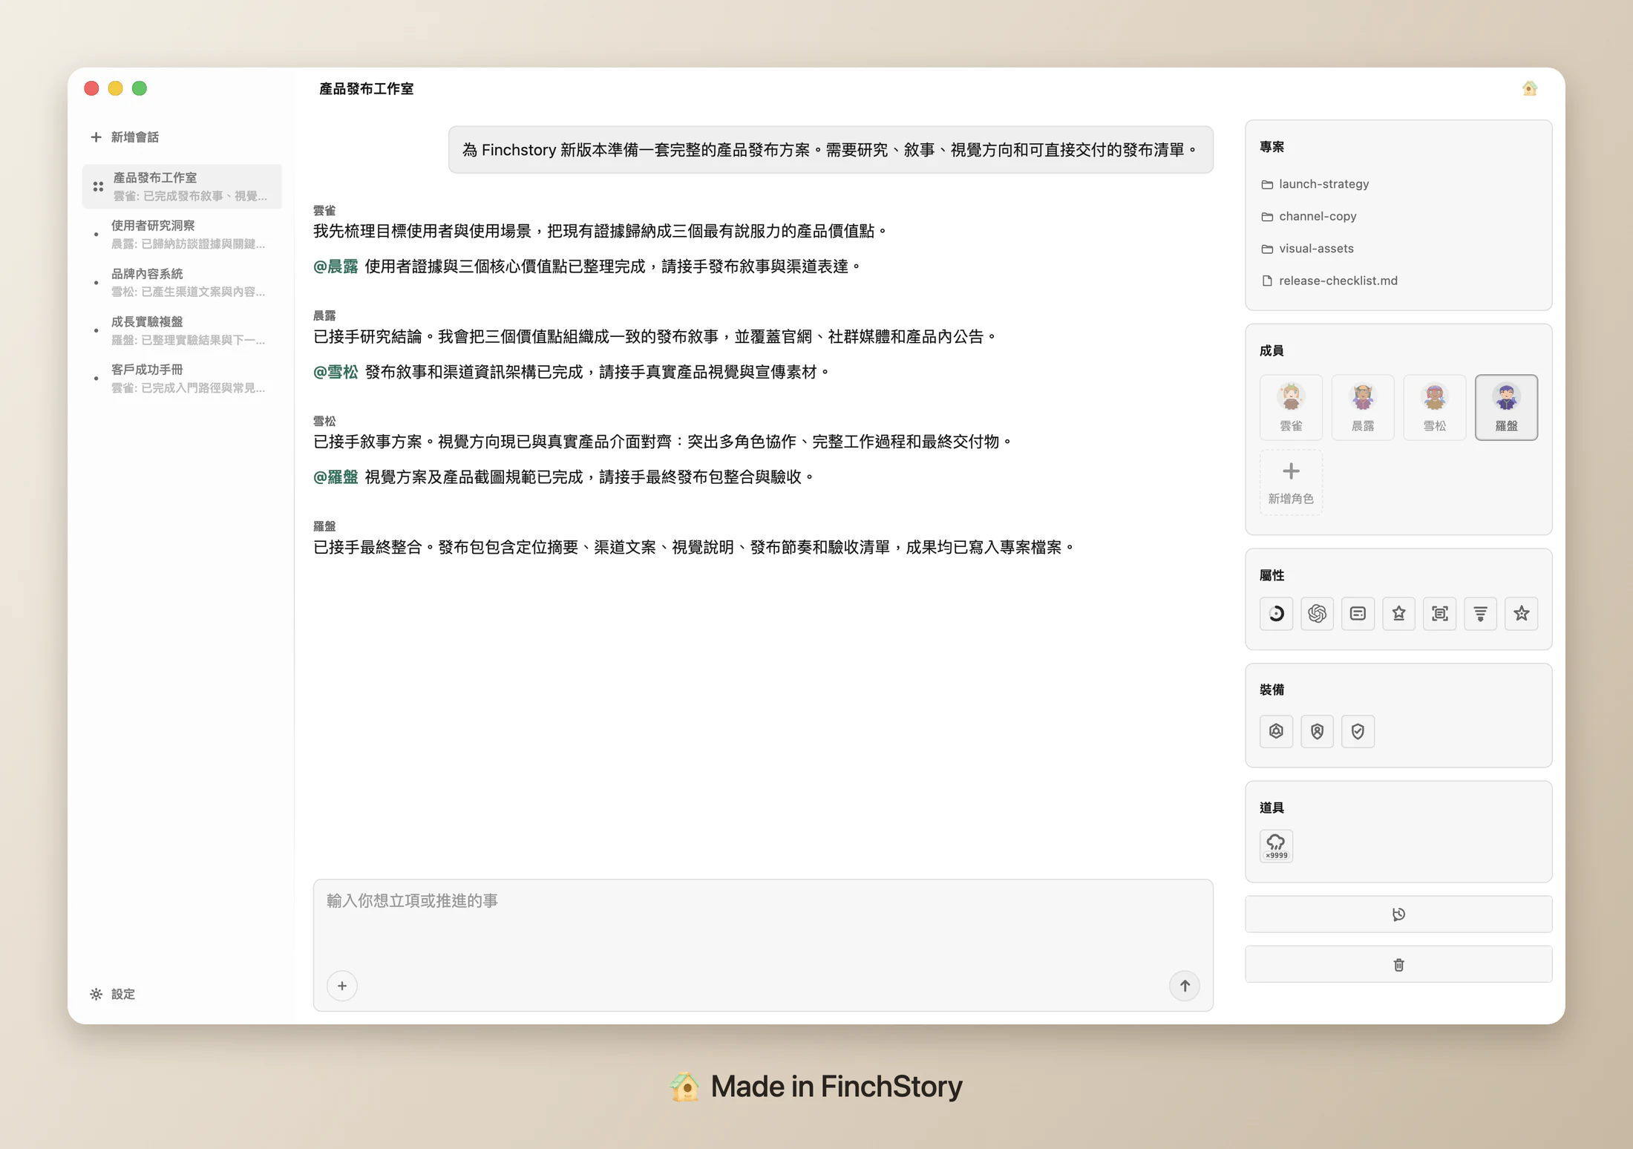Open the 客戶成功手冊 conversation
The width and height of the screenshot is (1633, 1149).
pyautogui.click(x=182, y=379)
